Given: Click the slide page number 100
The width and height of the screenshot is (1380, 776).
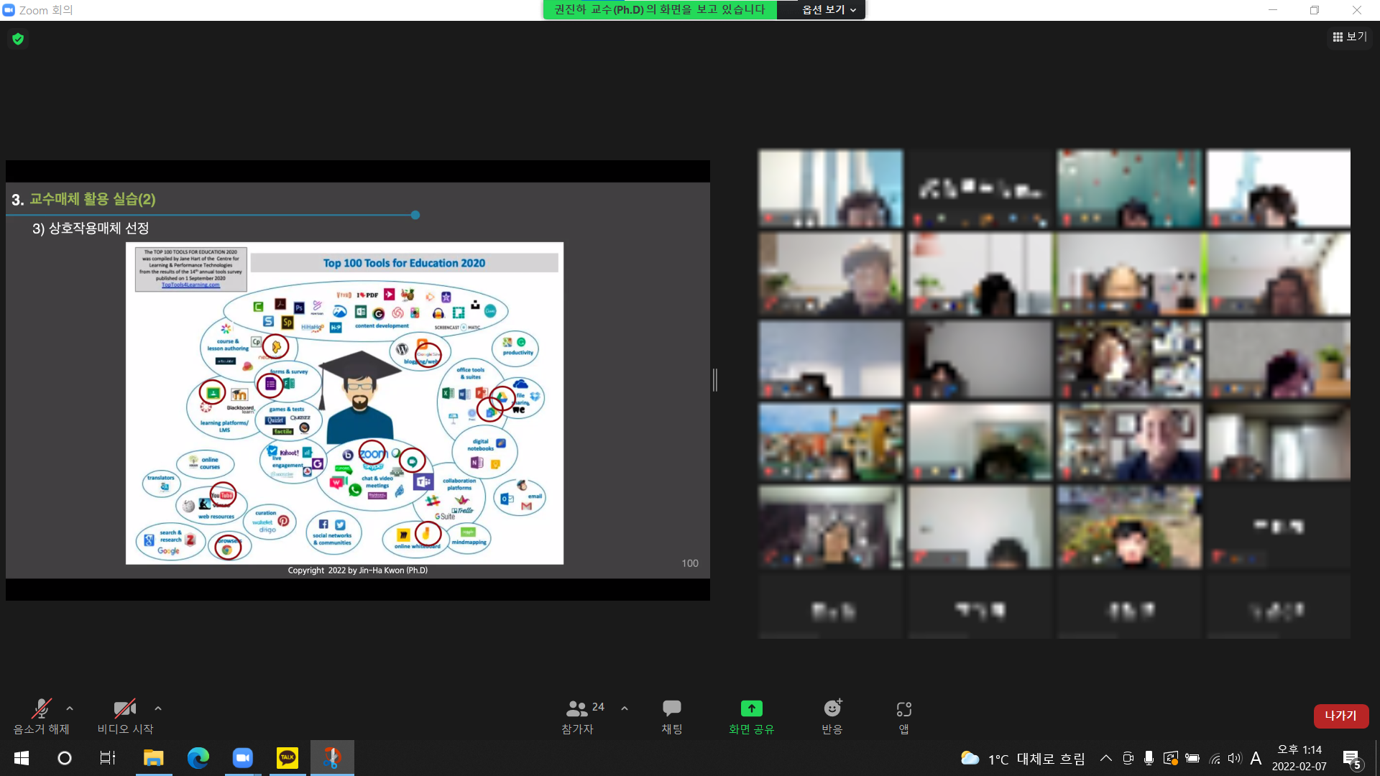Looking at the screenshot, I should [x=690, y=563].
